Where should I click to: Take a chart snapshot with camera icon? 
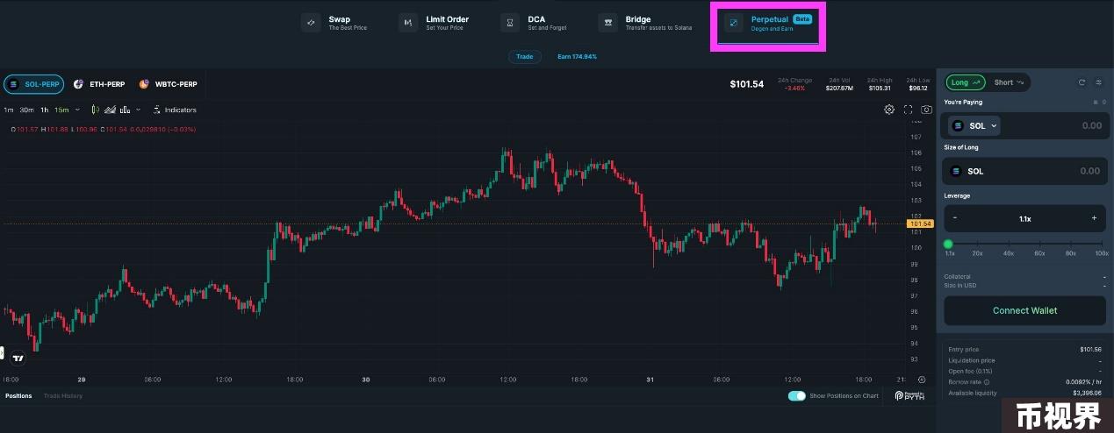coord(927,110)
